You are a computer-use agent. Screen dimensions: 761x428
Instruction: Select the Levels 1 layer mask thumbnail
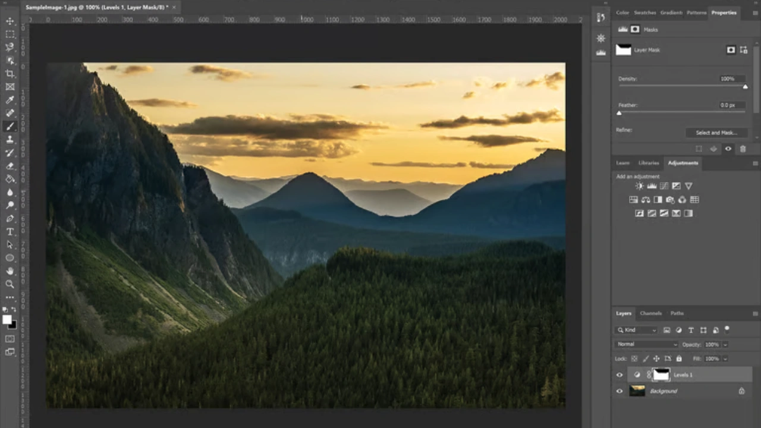(662, 374)
